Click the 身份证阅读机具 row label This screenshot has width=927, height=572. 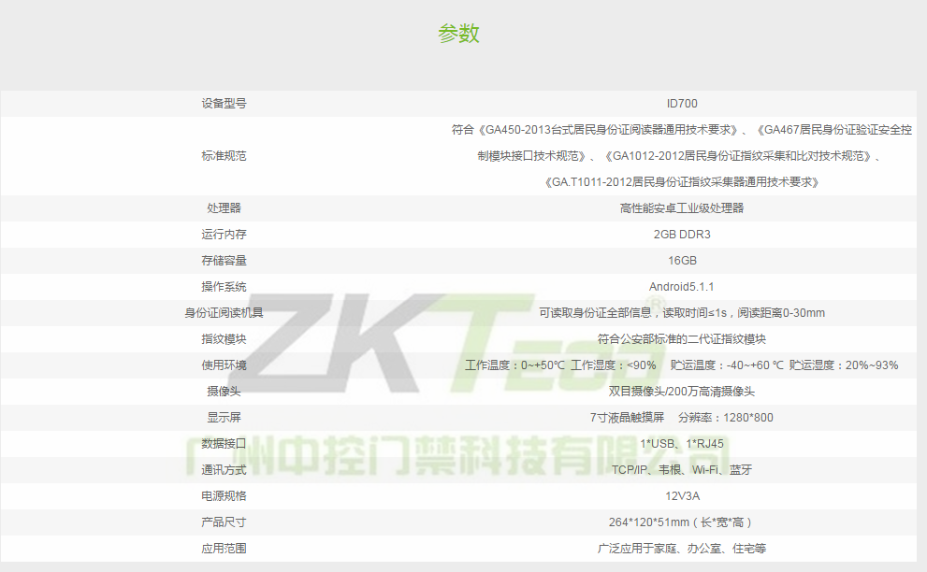click(x=224, y=313)
